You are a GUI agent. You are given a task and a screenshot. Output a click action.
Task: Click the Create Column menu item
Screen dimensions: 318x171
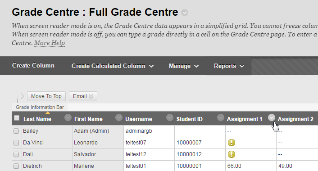point(33,65)
